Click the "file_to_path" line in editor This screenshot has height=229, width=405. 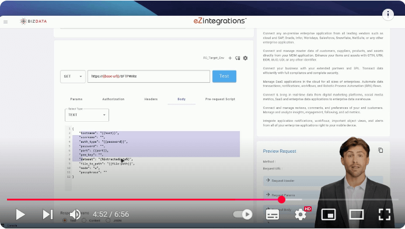(107, 164)
